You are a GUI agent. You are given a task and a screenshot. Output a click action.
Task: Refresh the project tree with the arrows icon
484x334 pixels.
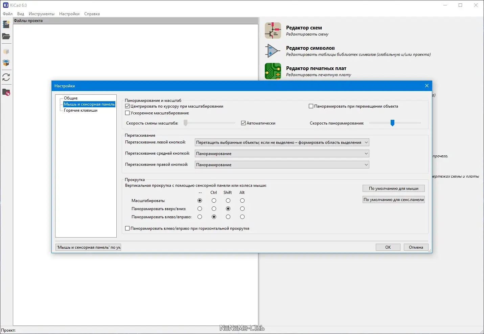coord(6,77)
